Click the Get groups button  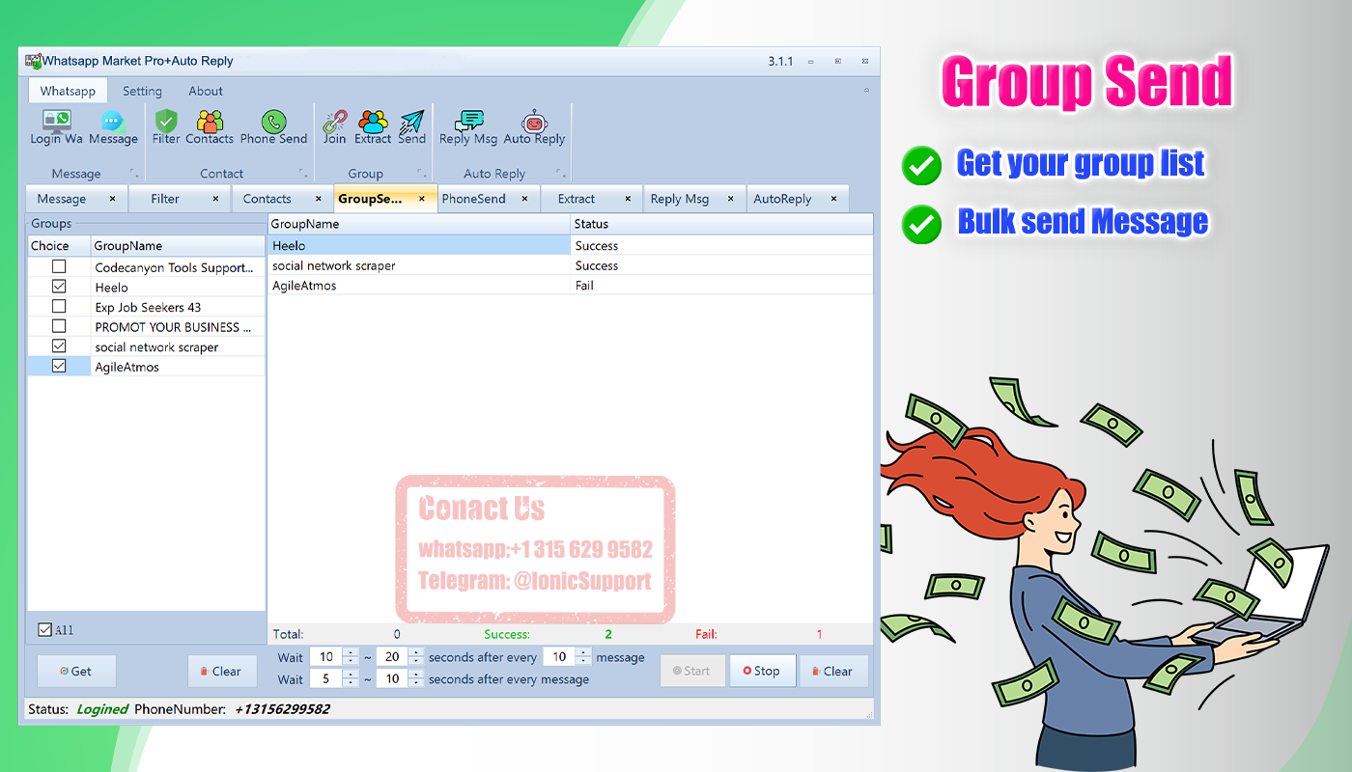[76, 672]
